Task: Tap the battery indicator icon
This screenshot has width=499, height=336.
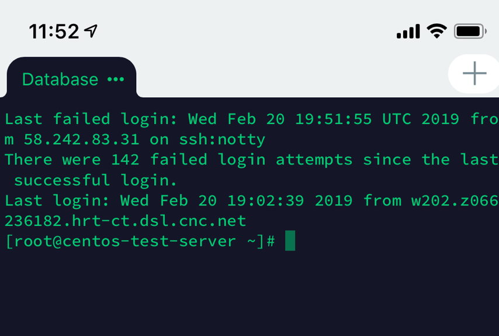Action: pos(470,31)
